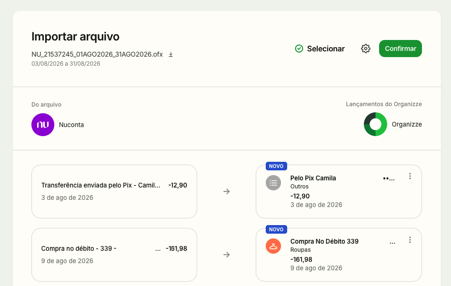Viewport: 451px width, 286px height.
Task: Click arrow beside the Pix transfer row
Action: (226, 191)
